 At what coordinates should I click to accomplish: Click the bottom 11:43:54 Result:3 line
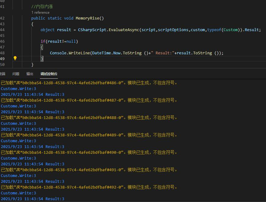tap(33, 199)
